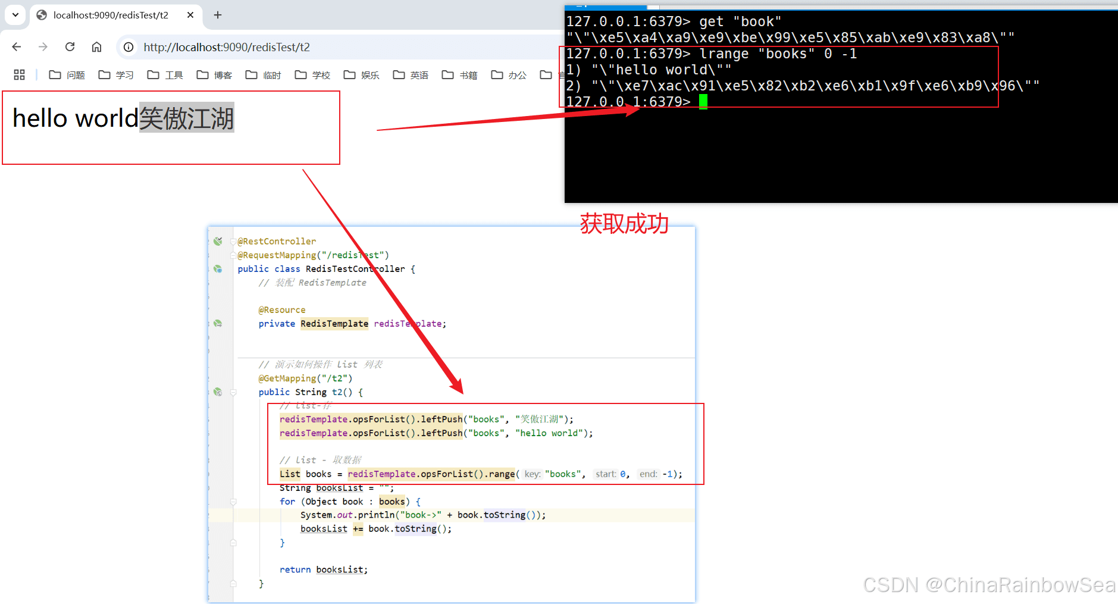Open the 英语 bookmark folder

(x=411, y=75)
